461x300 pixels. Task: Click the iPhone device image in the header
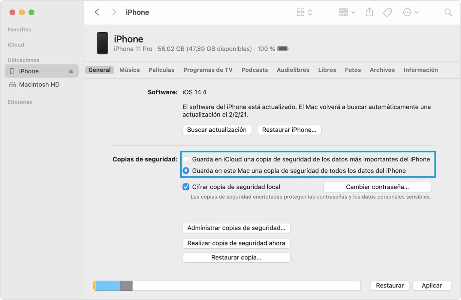coord(102,43)
